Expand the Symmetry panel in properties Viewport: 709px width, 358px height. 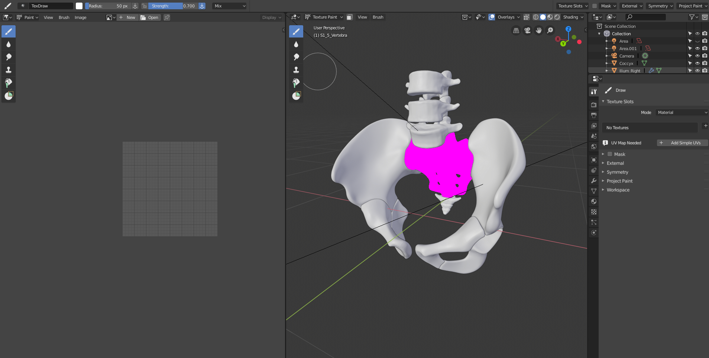(x=617, y=172)
